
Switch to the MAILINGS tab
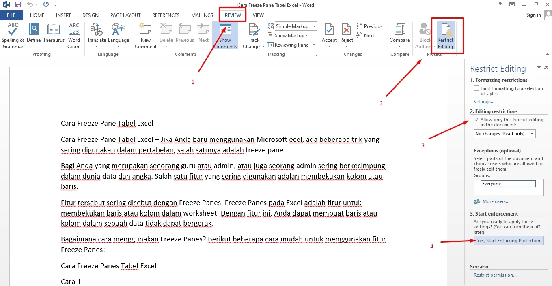coord(202,15)
